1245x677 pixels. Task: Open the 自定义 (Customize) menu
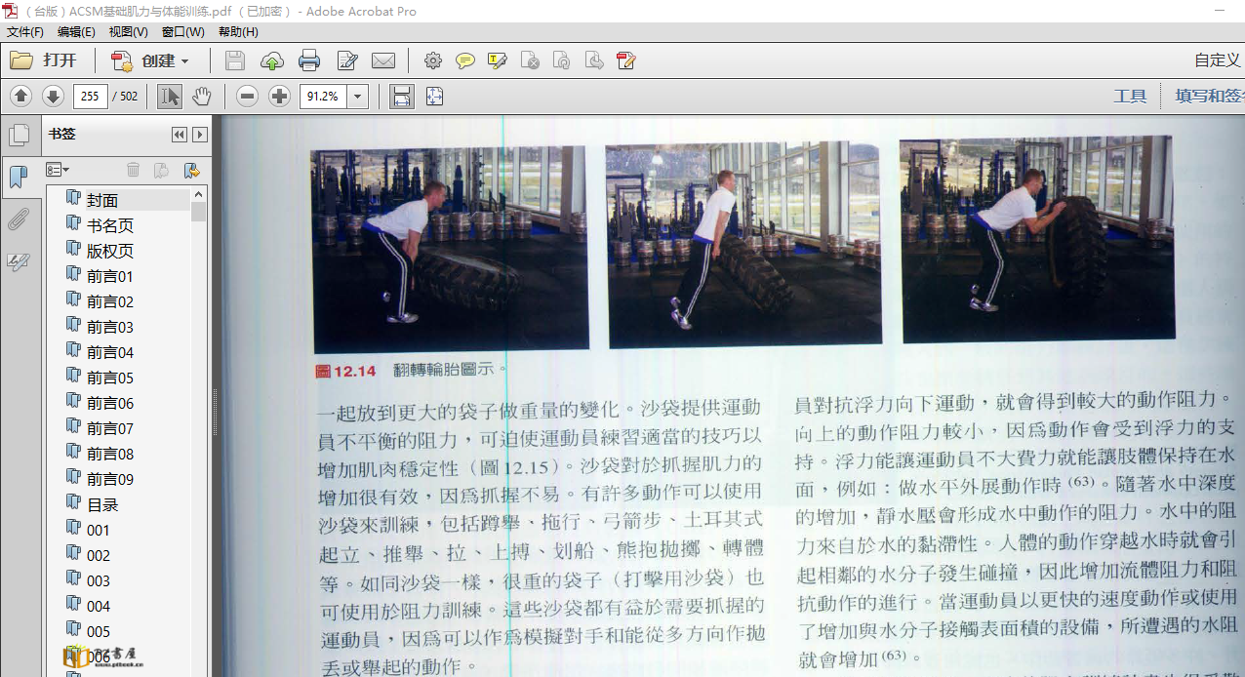click(x=1219, y=60)
